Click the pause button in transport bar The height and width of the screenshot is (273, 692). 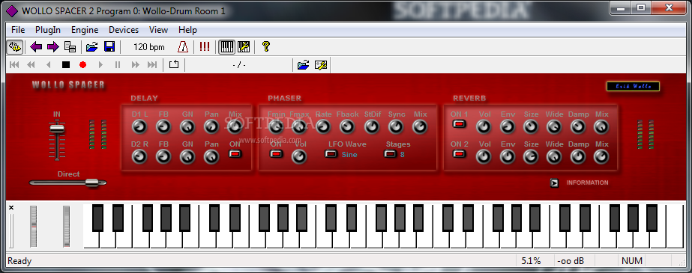(x=118, y=65)
